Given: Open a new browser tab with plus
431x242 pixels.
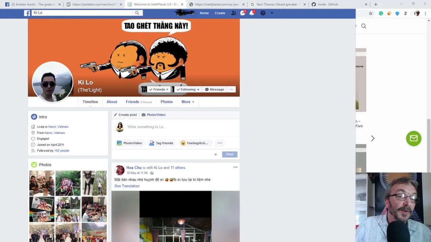Looking at the screenshot, I should (x=376, y=4).
